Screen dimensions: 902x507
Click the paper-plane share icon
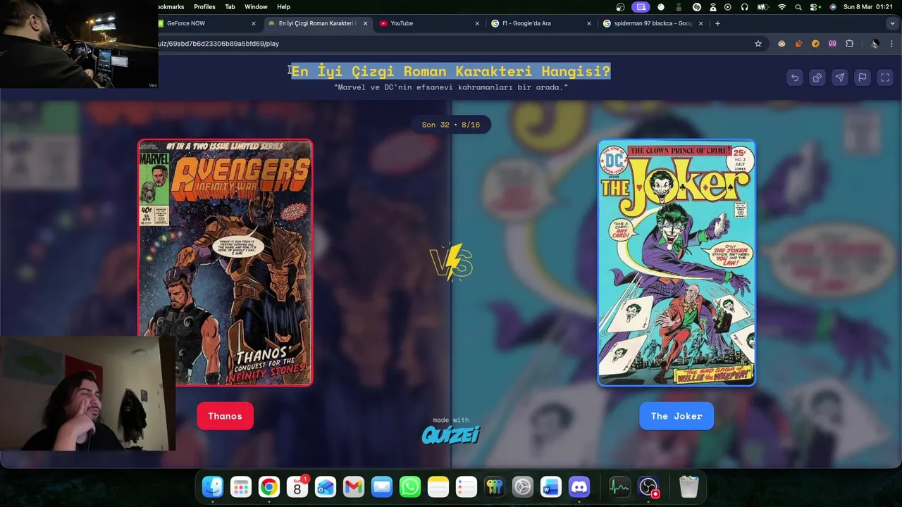click(840, 77)
